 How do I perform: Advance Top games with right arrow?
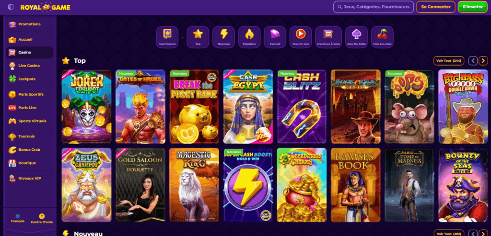point(483,61)
